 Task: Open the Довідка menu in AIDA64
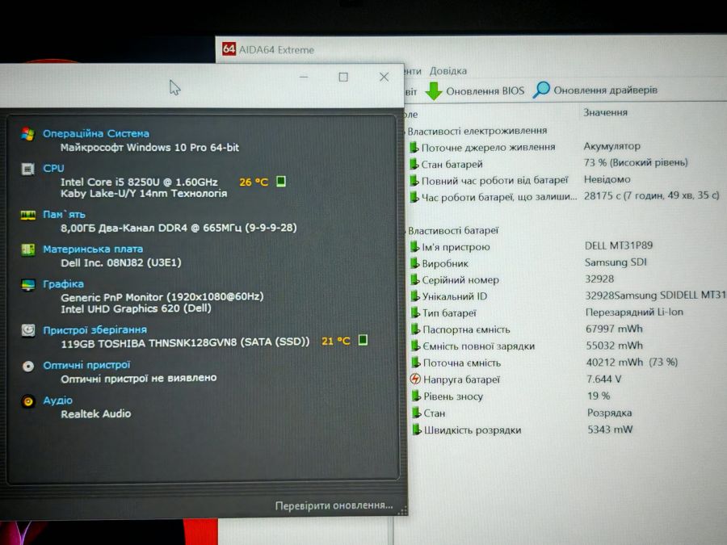click(448, 71)
